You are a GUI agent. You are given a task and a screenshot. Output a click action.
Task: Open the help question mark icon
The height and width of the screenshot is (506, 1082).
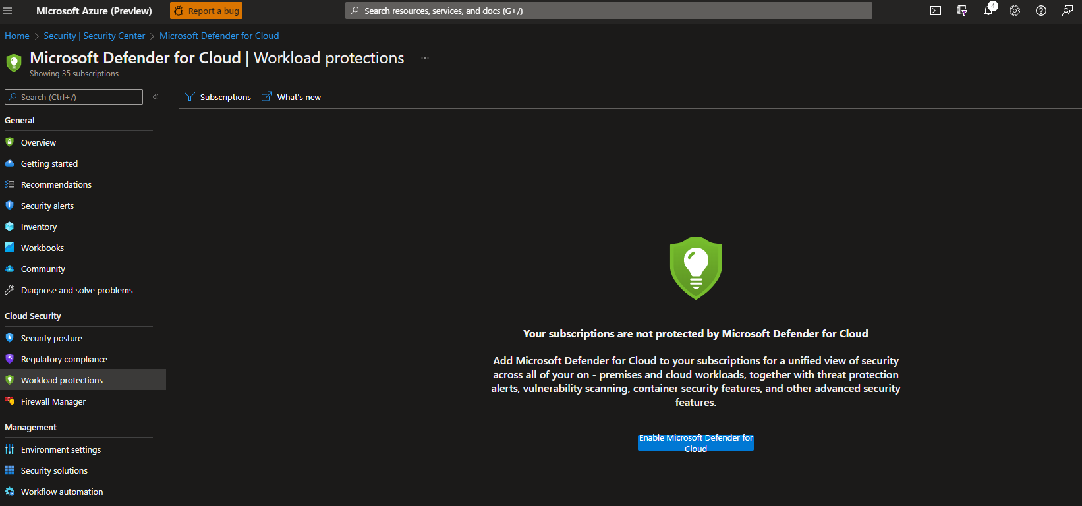click(x=1041, y=11)
